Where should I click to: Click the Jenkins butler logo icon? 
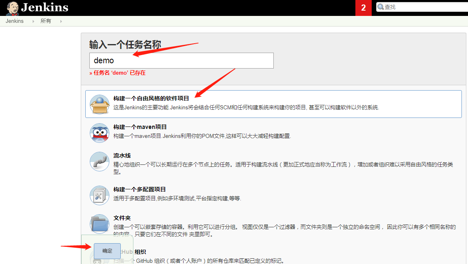pyautogui.click(x=13, y=8)
